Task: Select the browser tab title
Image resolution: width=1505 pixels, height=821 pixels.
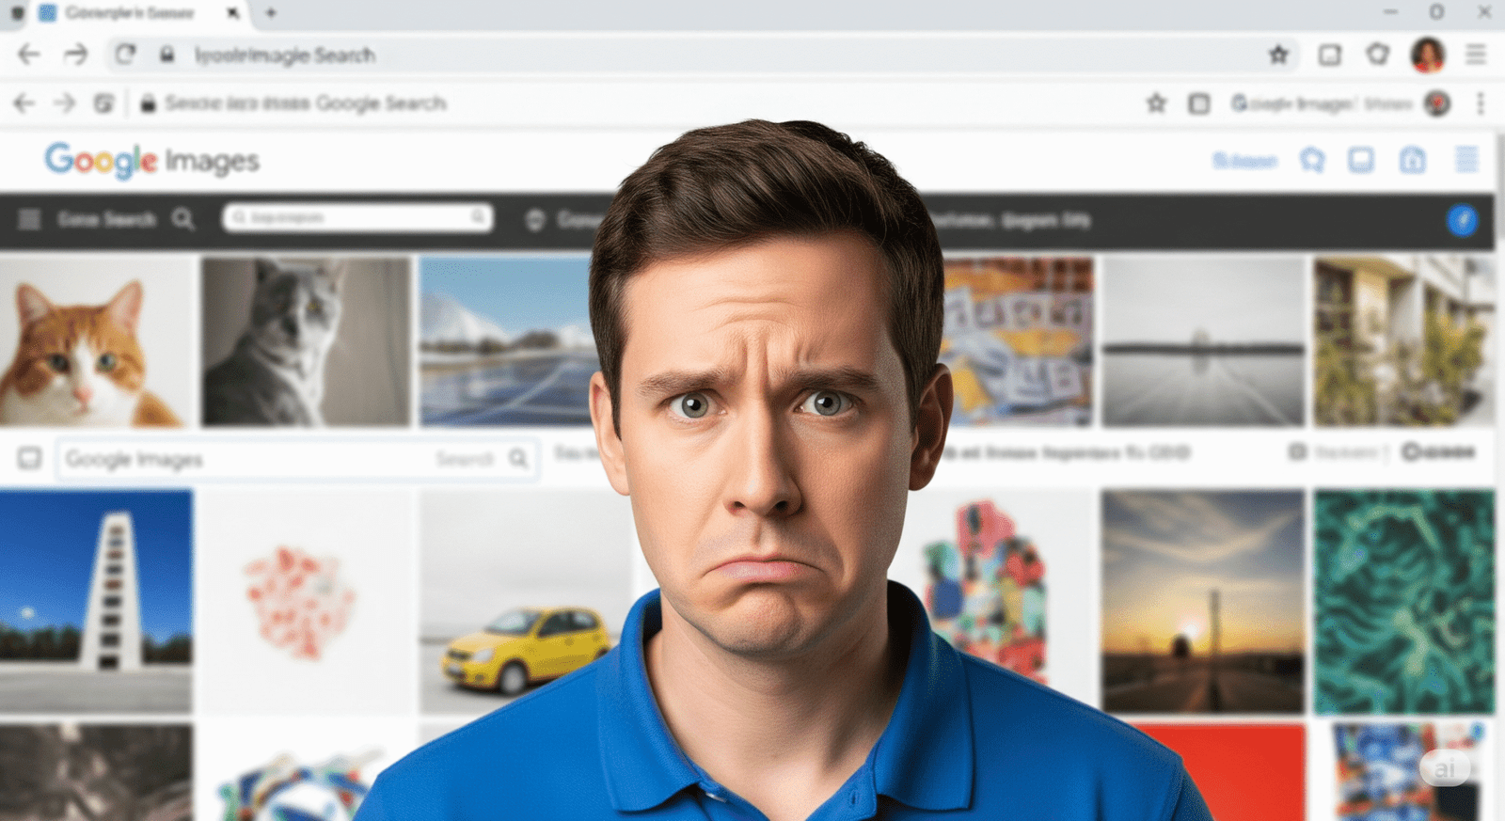Action: coord(129,13)
